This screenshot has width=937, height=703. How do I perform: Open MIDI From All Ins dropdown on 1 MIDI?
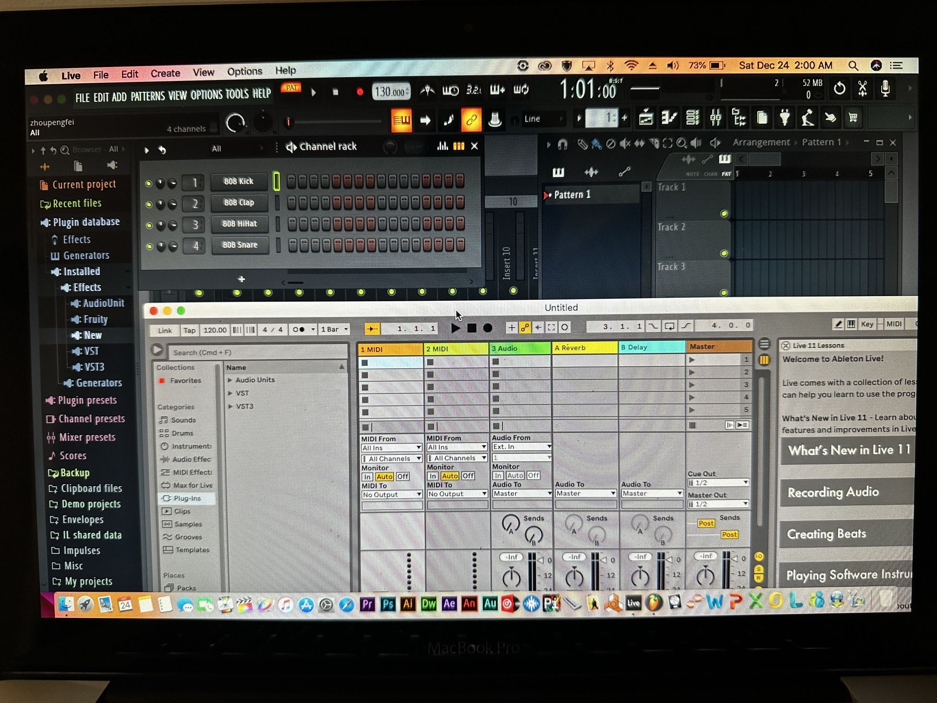coord(391,448)
